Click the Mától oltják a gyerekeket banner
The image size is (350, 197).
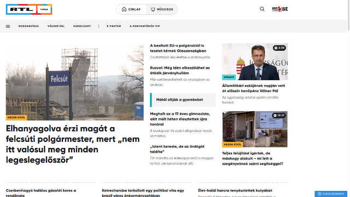[183, 100]
